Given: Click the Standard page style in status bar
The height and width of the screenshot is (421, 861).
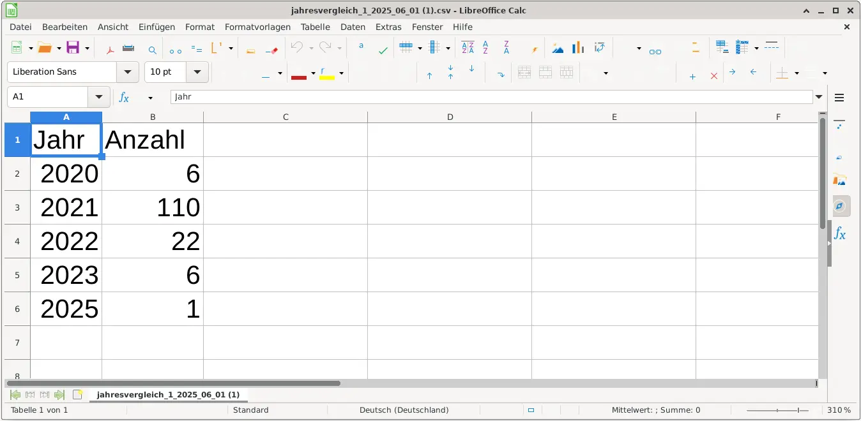Looking at the screenshot, I should [250, 410].
